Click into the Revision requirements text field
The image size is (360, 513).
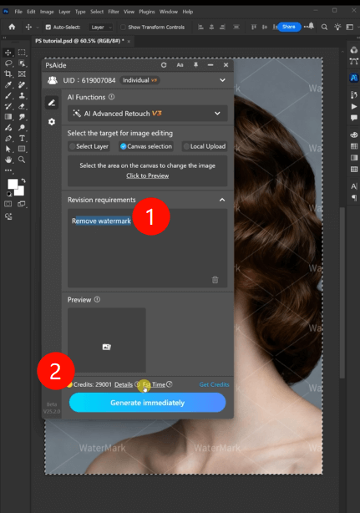click(148, 248)
